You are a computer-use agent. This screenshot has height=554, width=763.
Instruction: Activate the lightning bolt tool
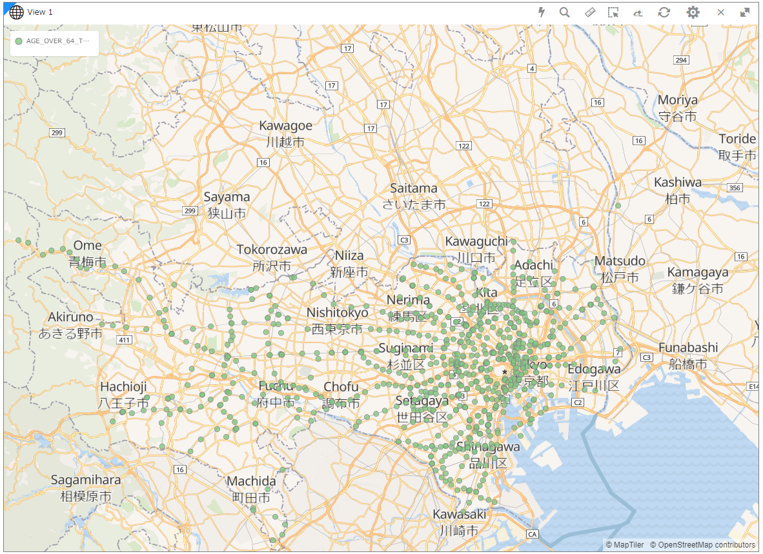pos(542,12)
